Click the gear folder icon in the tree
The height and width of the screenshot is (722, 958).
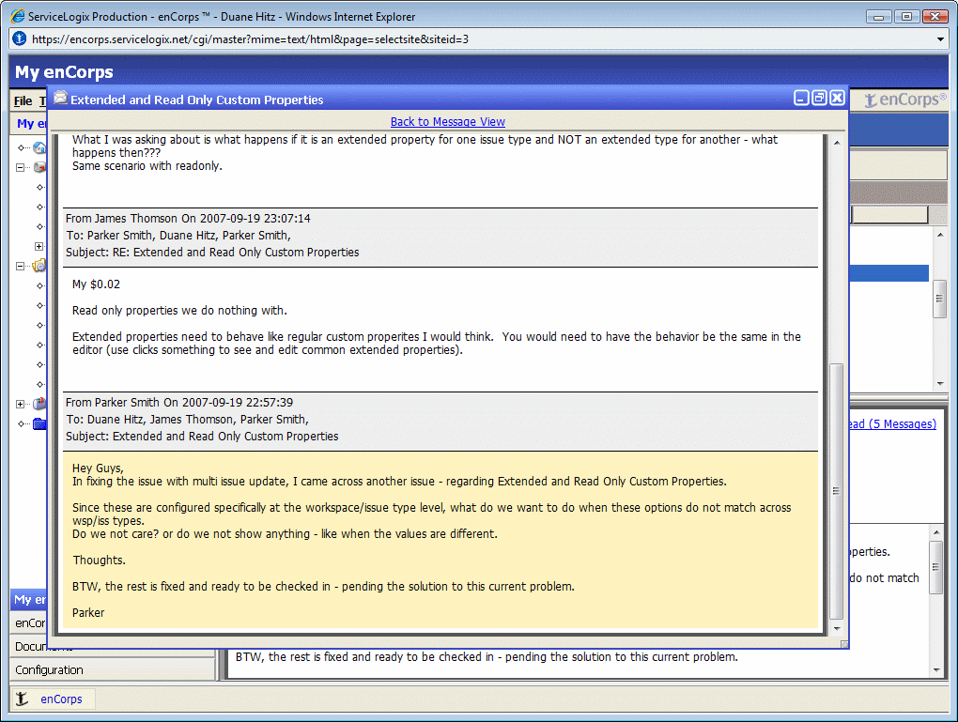point(39,266)
